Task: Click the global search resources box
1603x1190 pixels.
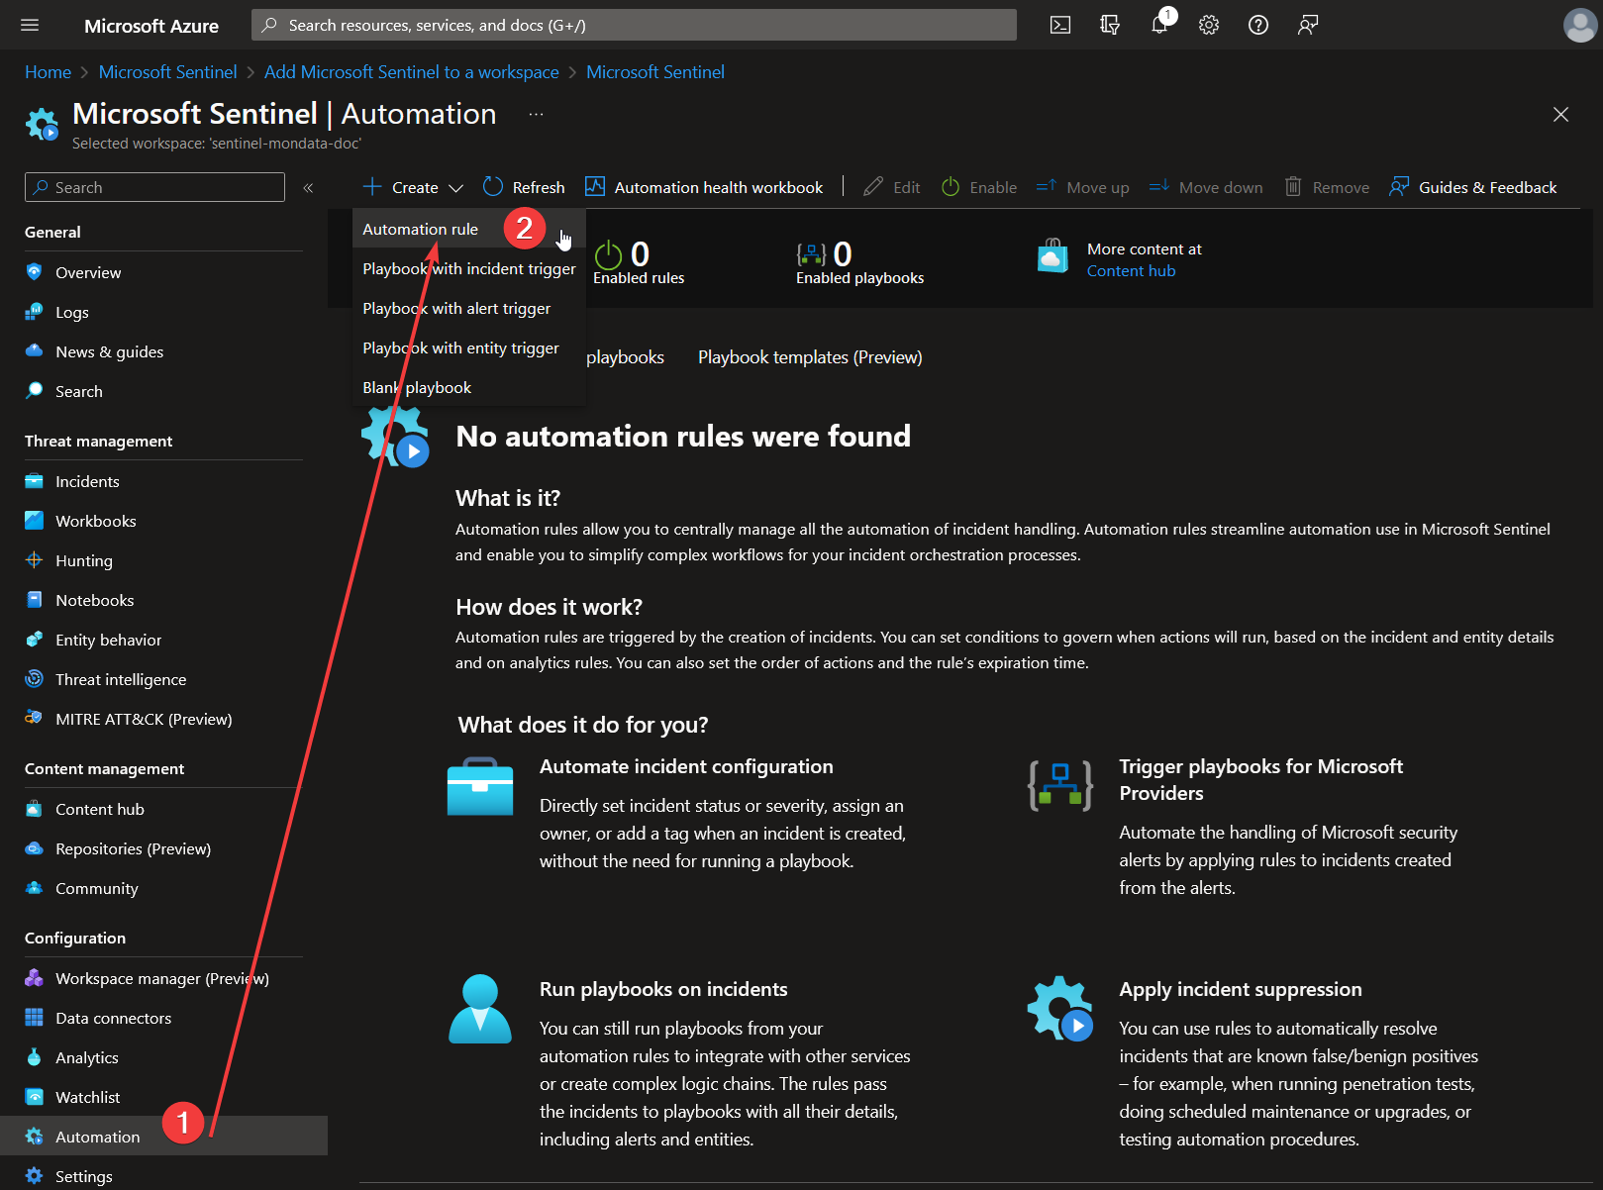Action: tap(634, 25)
